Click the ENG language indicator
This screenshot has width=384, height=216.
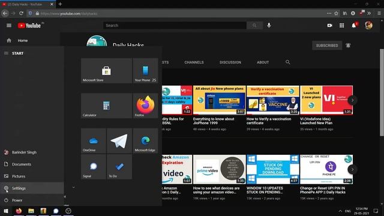pos(348,211)
